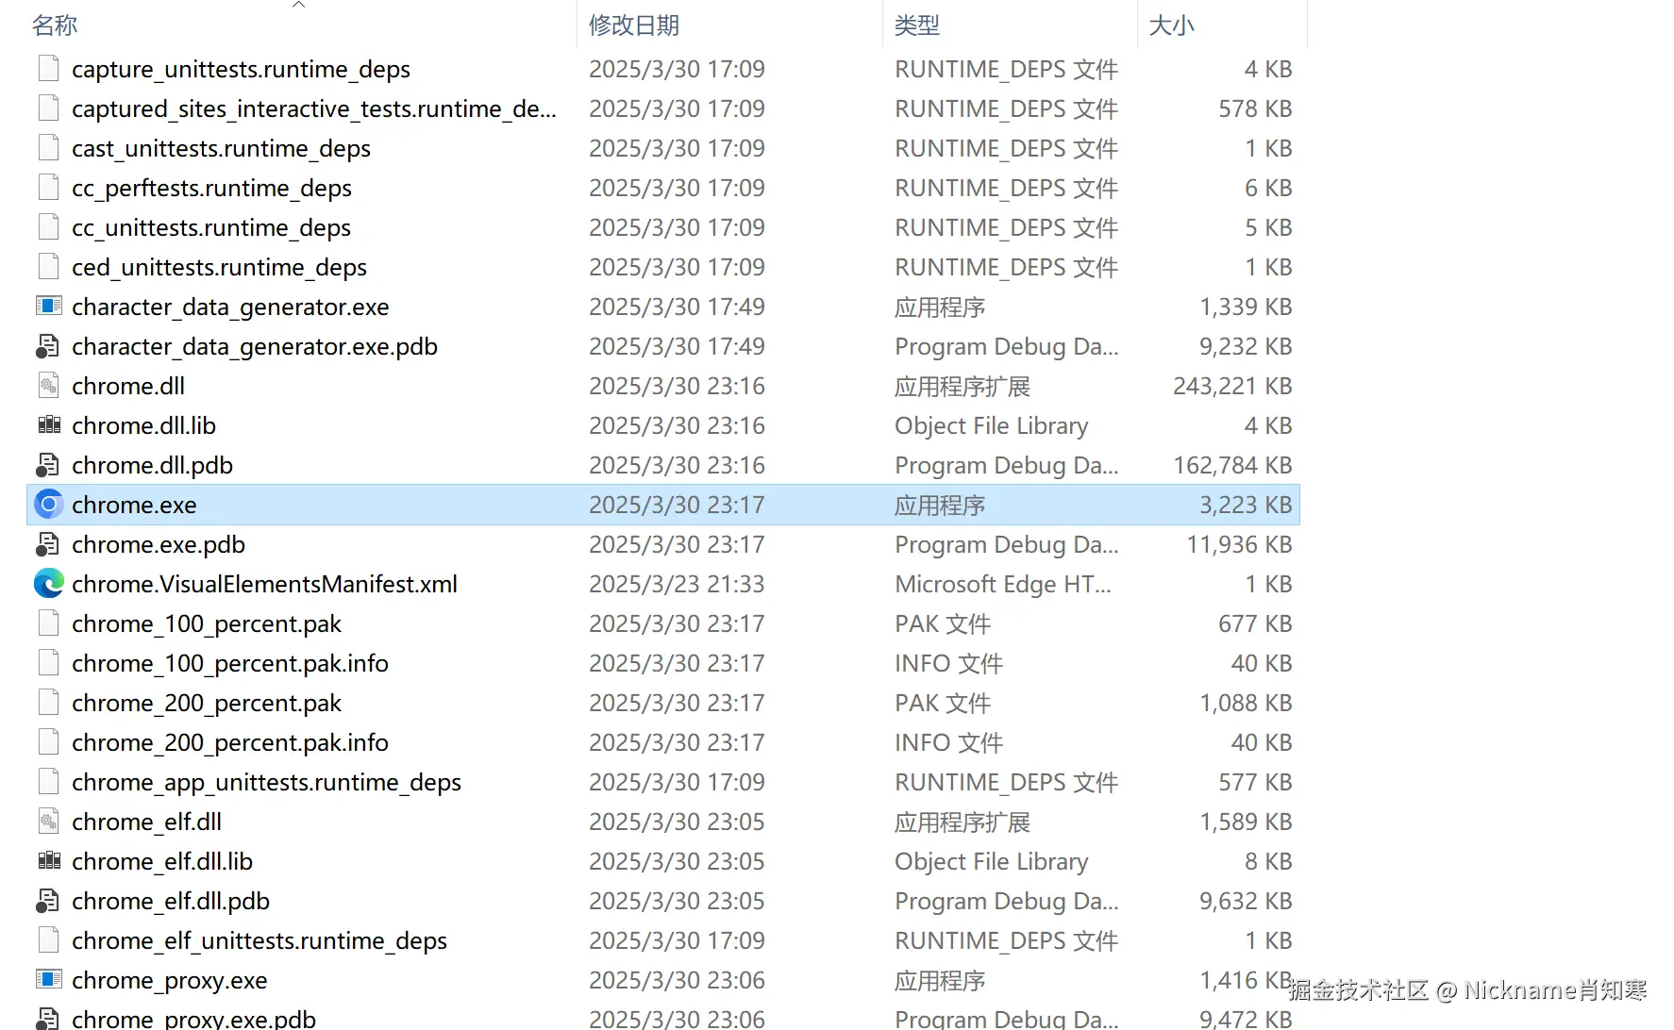Select the chrome_elf_unittests.runtime_deps file name
The image size is (1674, 1030).
[259, 941]
